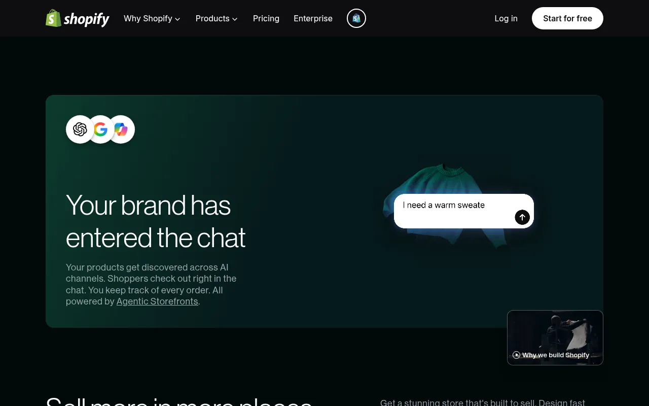Viewport: 649px width, 406px height.
Task: Click the Microsoft Copilot logo icon
Action: 121,129
